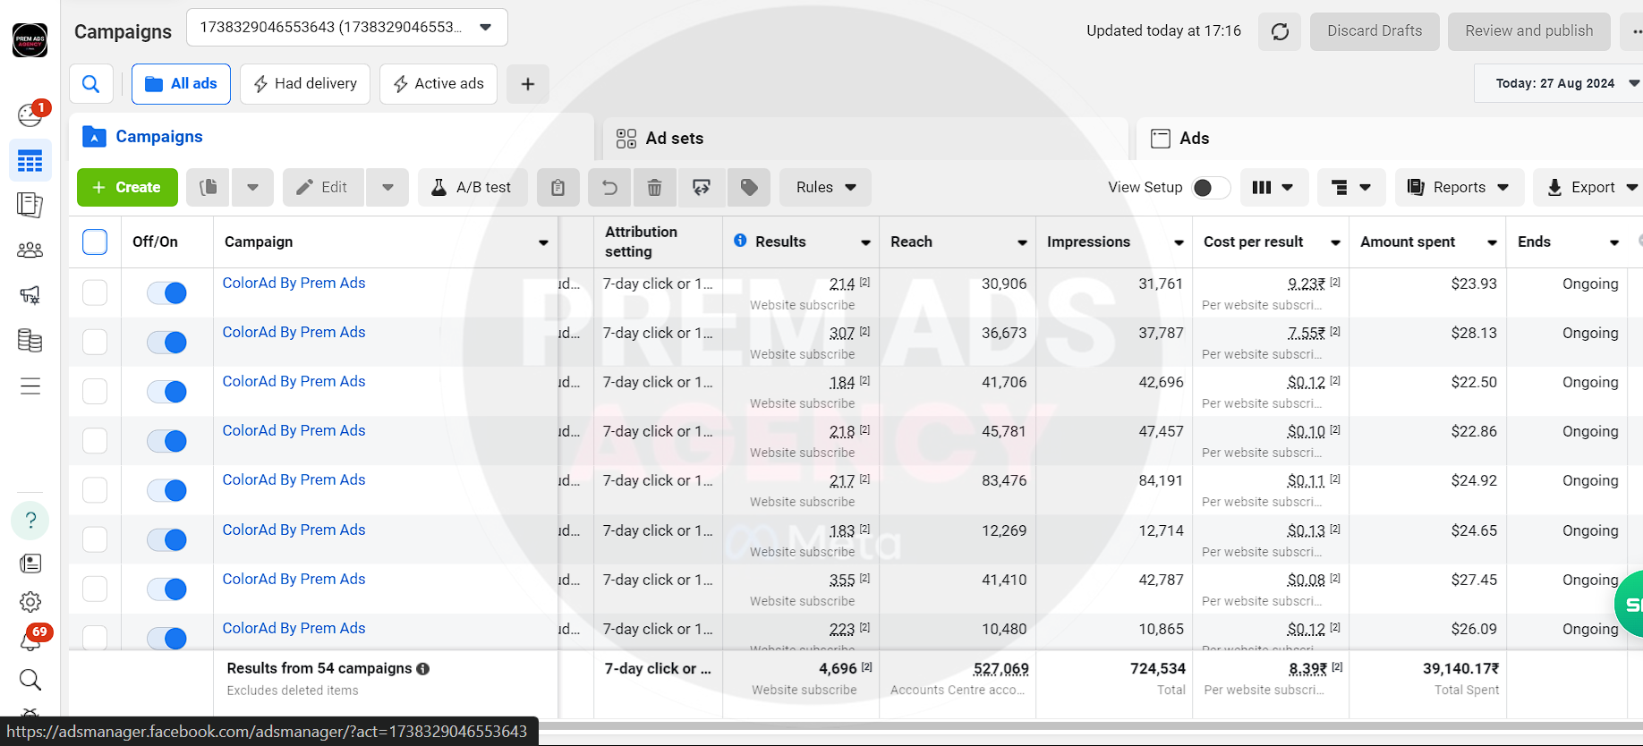Open the ads reporting sidebar icon
1643x746 pixels.
pyautogui.click(x=30, y=205)
